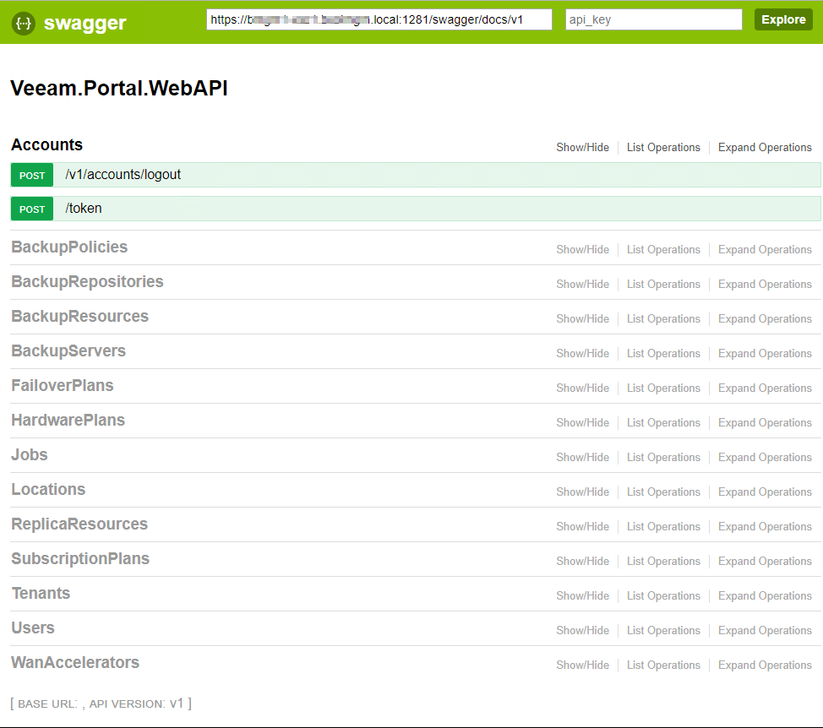Expand Operations for BackupRepositories

[x=765, y=285]
